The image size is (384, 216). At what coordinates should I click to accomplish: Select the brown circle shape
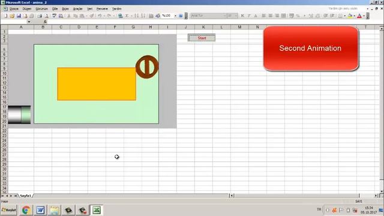point(147,67)
